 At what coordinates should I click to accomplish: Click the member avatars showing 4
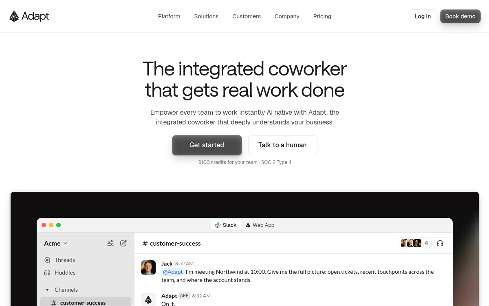click(x=415, y=243)
